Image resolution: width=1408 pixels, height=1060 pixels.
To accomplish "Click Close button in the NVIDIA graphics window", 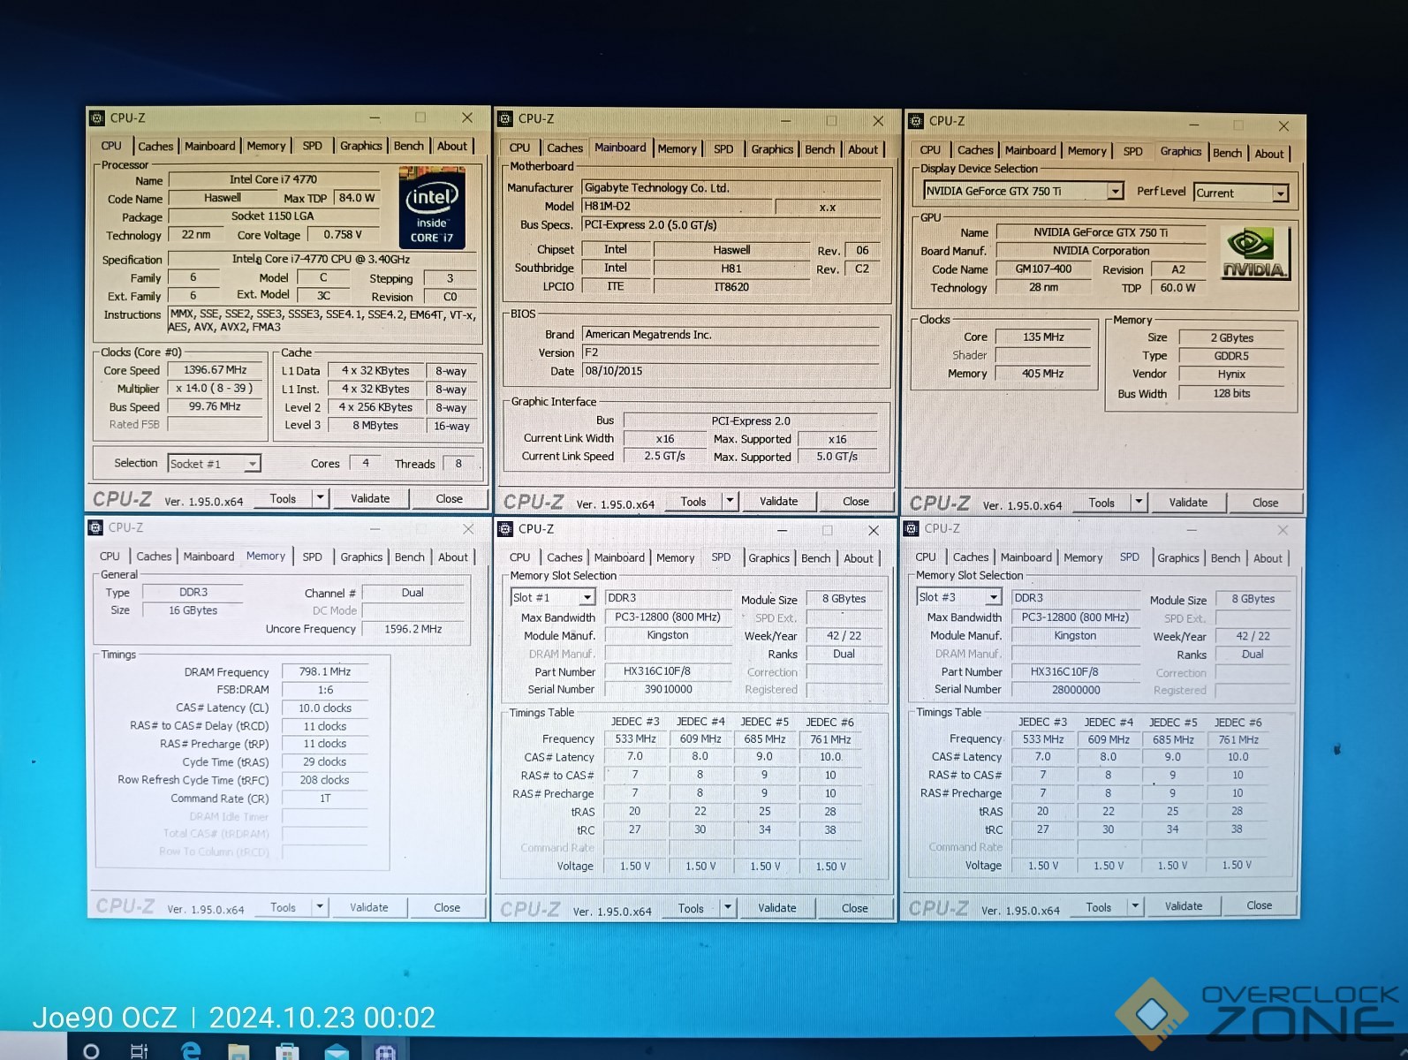I will 1264,503.
